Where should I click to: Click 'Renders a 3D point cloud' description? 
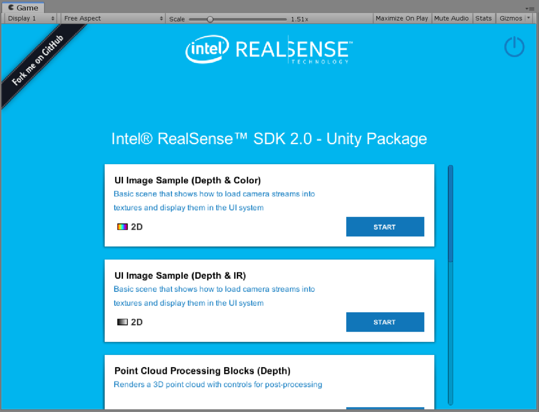point(218,385)
